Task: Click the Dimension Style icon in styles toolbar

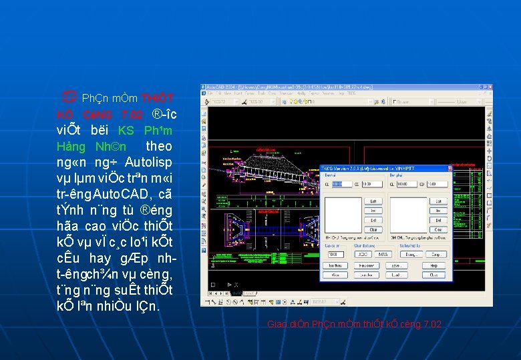Action: [x=244, y=102]
